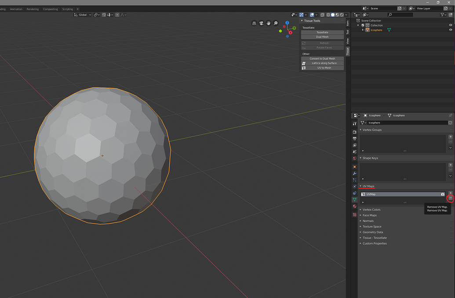Open the Output properties tab icon
Screen dimensions: 455x298
pyautogui.click(x=355, y=139)
